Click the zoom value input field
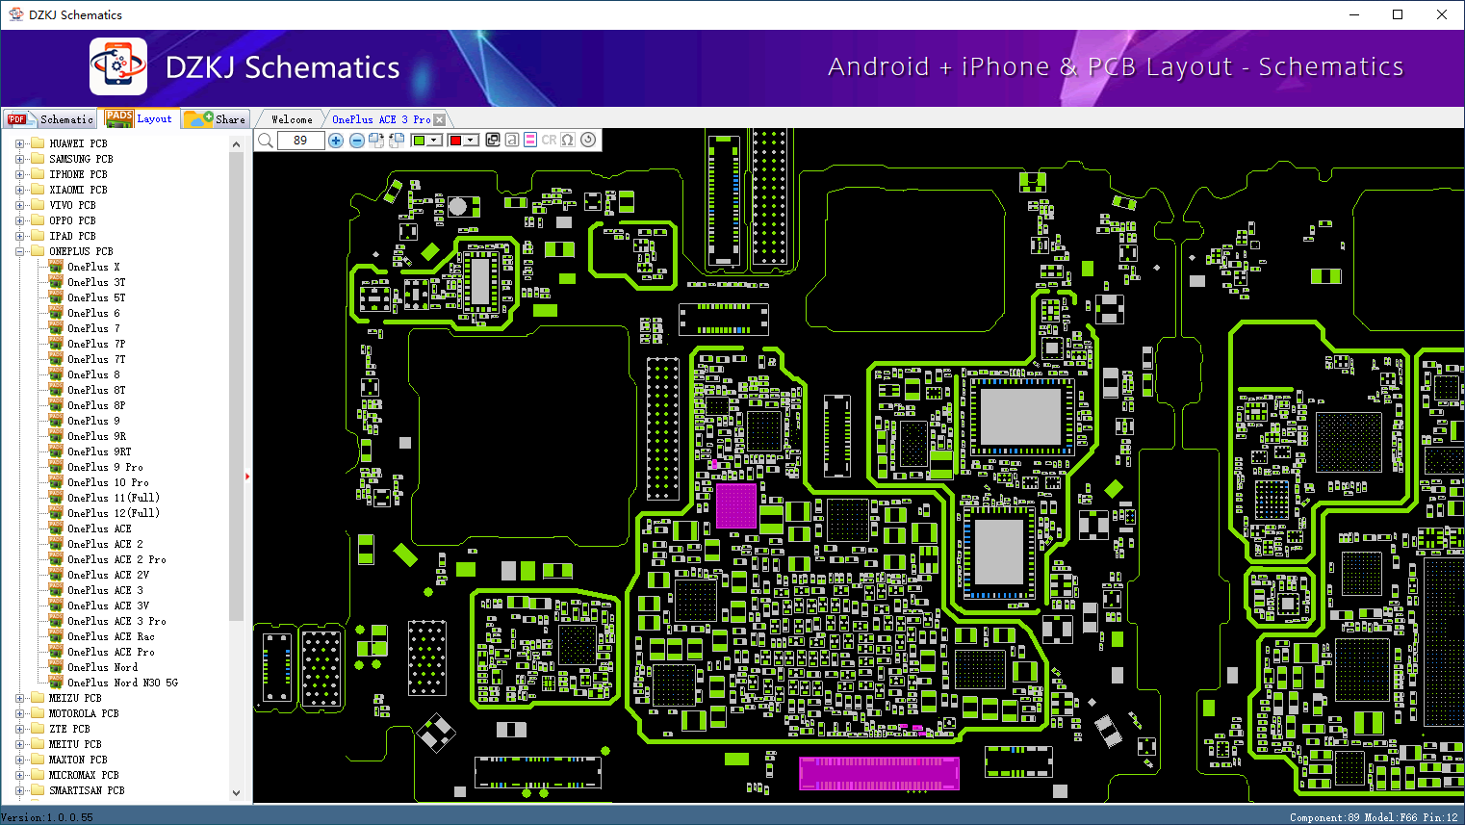This screenshot has height=825, width=1465. (300, 141)
